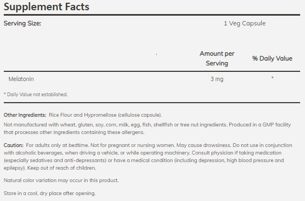
Task: Click the Daily Value not established footnote
Action: (36, 95)
